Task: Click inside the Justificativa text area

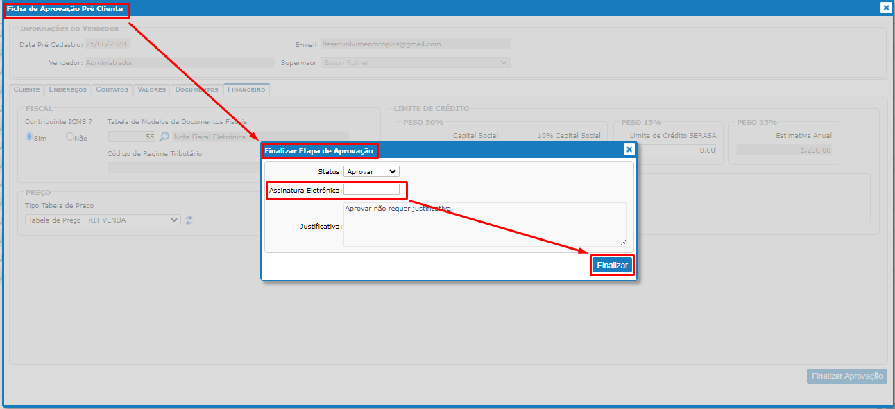Action: click(485, 224)
